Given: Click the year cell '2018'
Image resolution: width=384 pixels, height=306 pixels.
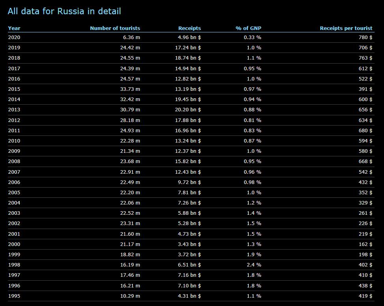Looking at the screenshot, I should (14, 58).
